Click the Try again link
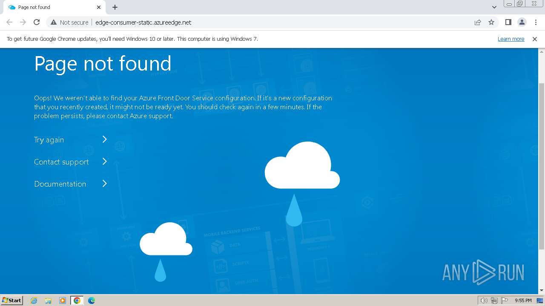This screenshot has height=306, width=545. (49, 140)
